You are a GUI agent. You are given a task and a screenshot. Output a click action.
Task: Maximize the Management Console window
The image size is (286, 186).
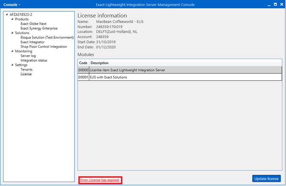(x=275, y=4)
